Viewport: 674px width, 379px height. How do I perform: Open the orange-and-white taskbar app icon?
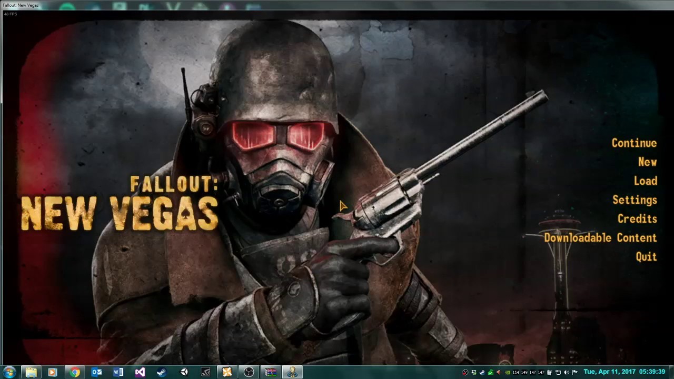coord(227,372)
